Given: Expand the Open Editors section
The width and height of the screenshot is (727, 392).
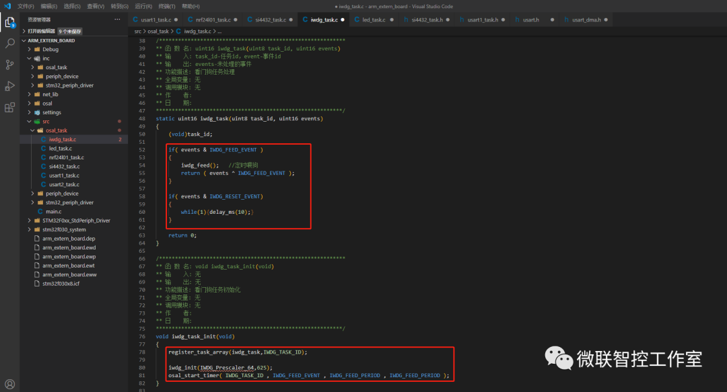Looking at the screenshot, I should [42, 31].
